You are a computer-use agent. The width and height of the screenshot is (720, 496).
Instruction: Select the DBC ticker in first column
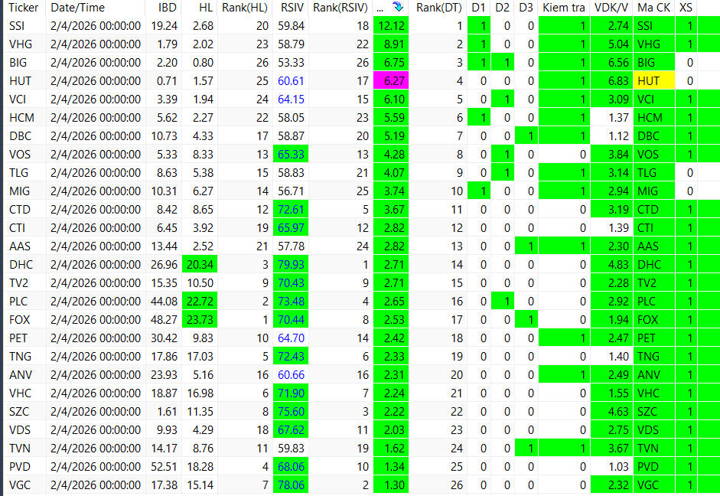[x=20, y=136]
